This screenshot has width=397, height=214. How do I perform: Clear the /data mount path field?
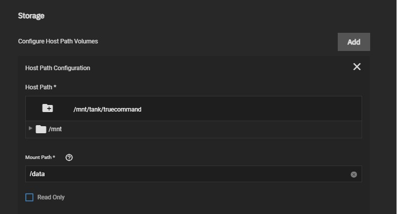[x=353, y=175]
